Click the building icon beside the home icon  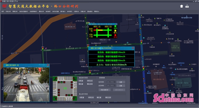click(x=187, y=6)
